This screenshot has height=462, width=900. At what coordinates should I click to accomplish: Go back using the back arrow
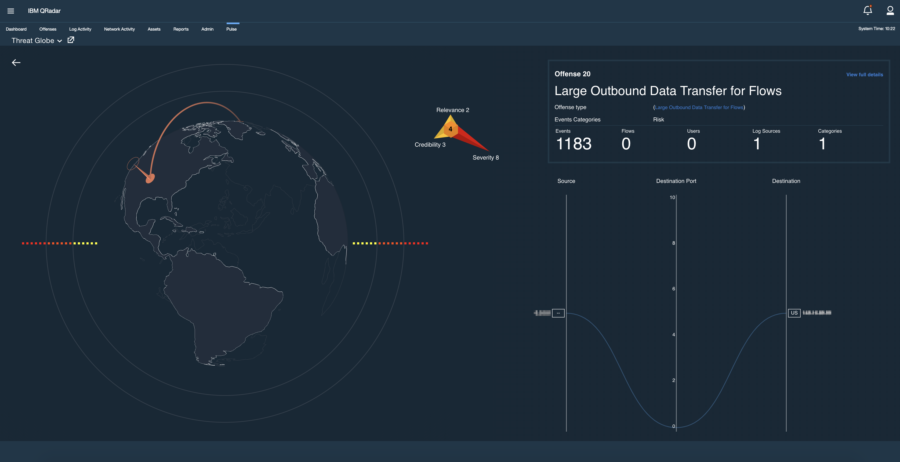coord(16,63)
